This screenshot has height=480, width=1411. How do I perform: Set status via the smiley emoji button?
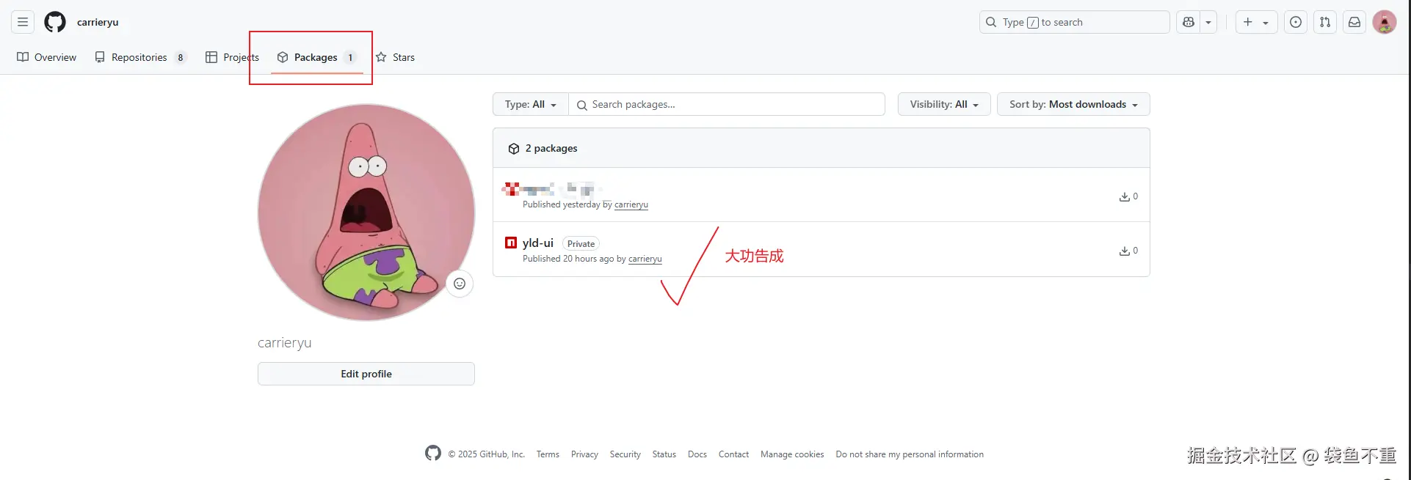point(460,284)
